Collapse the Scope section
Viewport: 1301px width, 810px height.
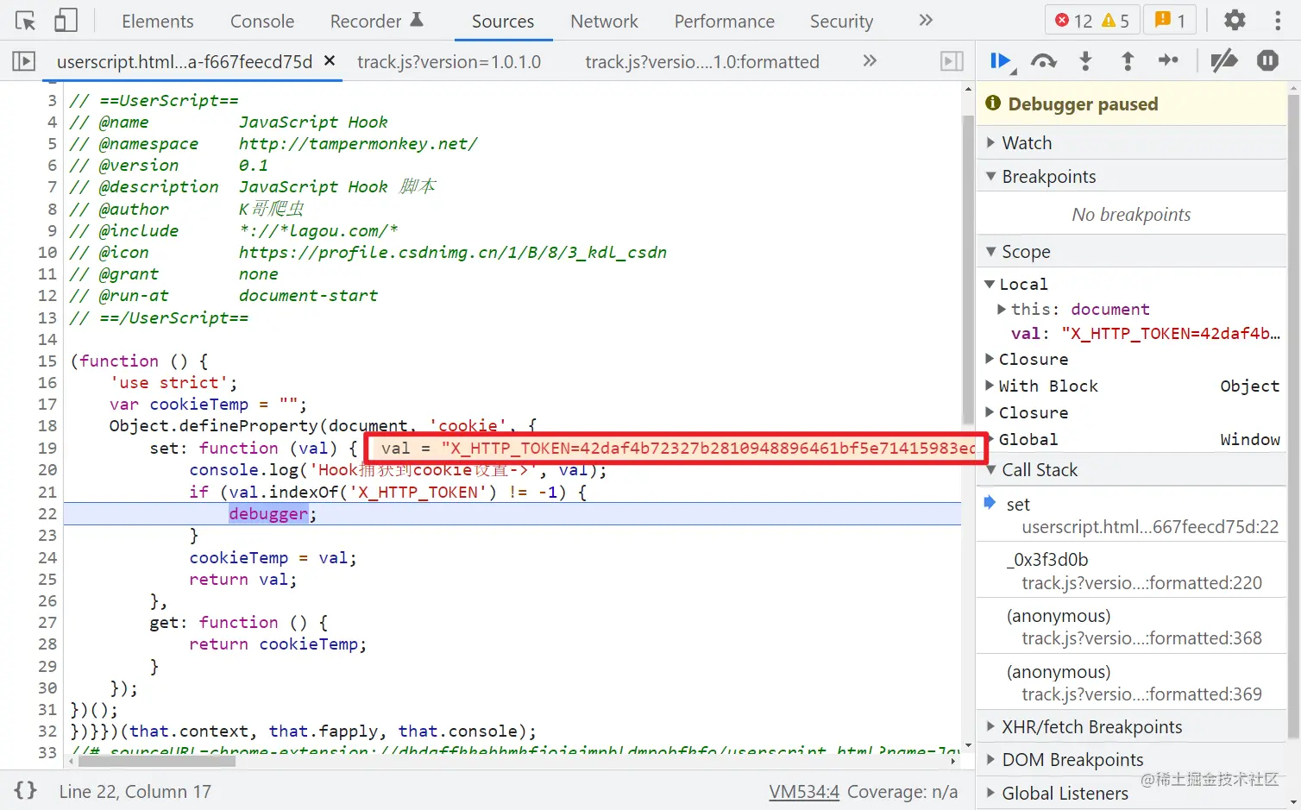[1131, 251]
